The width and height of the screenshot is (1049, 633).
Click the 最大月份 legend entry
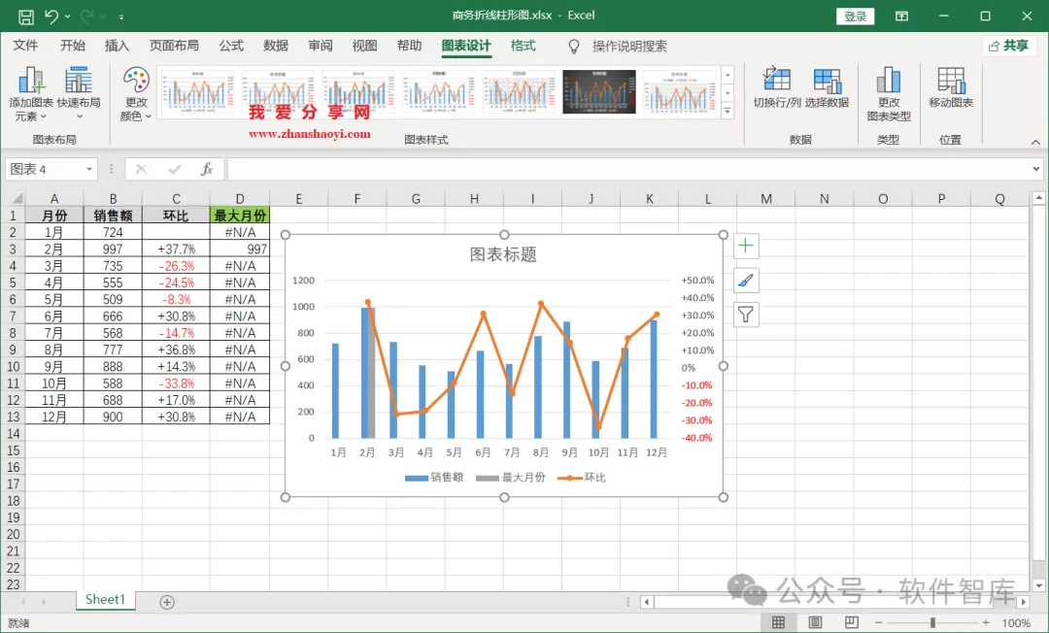511,478
